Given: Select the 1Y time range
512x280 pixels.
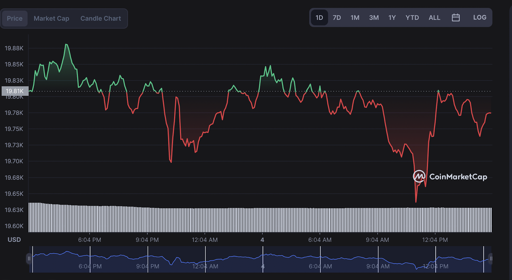Looking at the screenshot, I should click(x=392, y=18).
